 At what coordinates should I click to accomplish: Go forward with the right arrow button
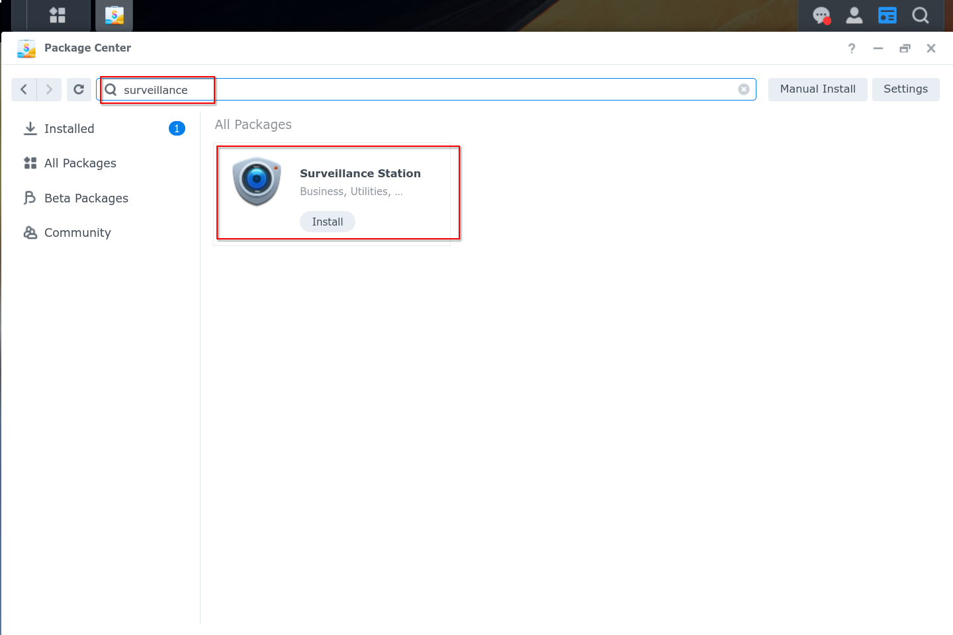coord(49,89)
